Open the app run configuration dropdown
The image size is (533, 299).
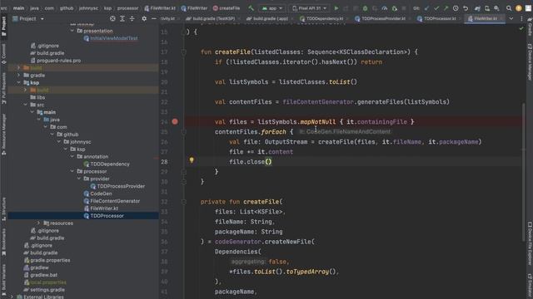[x=272, y=8]
